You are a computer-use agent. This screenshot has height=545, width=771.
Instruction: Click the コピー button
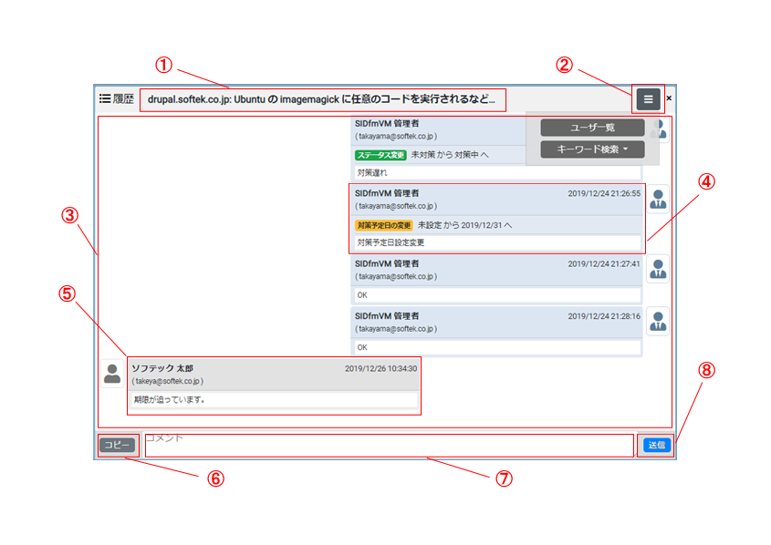click(x=117, y=445)
